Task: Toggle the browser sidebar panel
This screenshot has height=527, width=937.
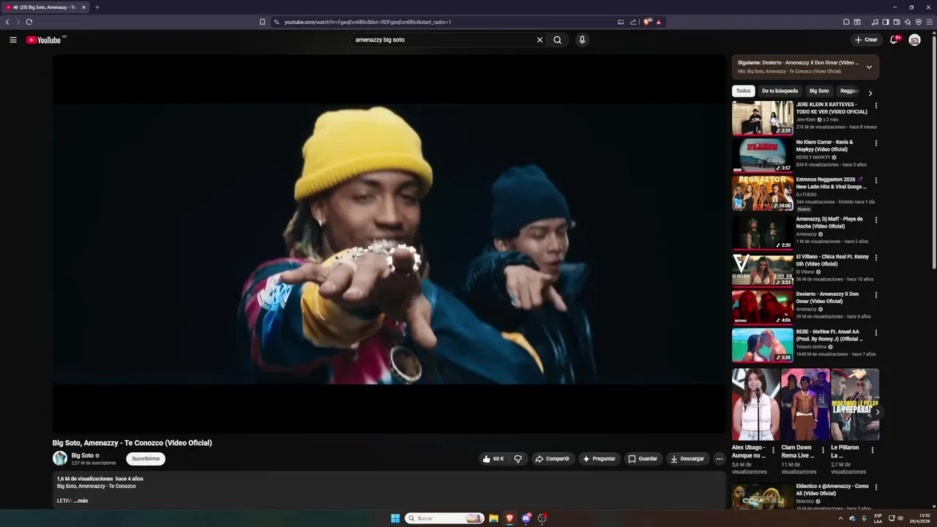Action: (886, 22)
